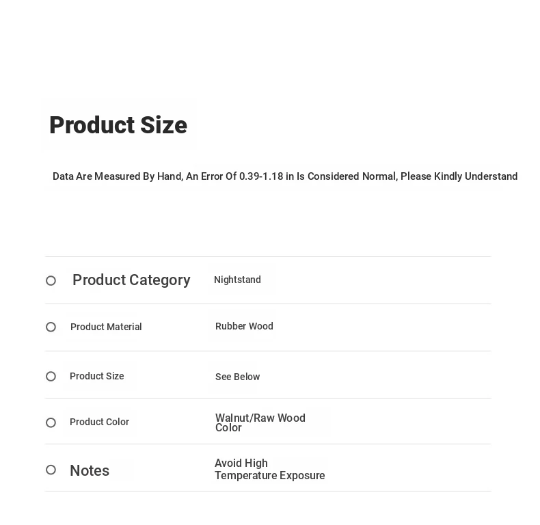Select the Nightstand value
Viewport: 540px width, 525px height.
[x=237, y=280]
